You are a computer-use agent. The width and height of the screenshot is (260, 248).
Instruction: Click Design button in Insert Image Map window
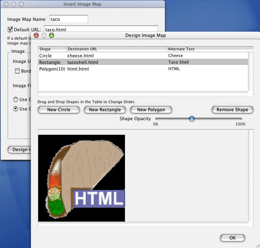click(x=19, y=150)
